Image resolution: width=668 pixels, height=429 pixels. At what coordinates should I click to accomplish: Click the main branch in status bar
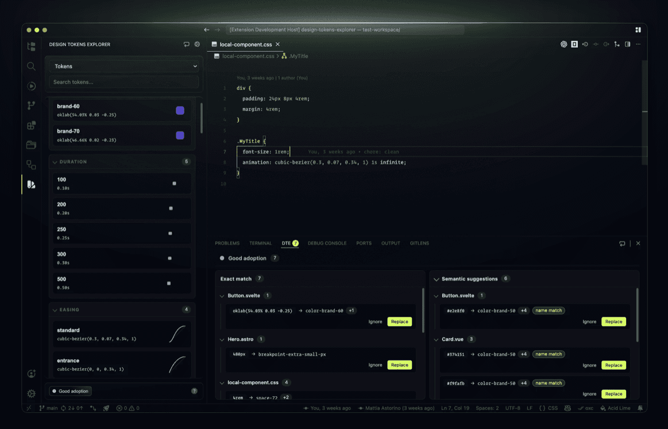(x=49, y=408)
